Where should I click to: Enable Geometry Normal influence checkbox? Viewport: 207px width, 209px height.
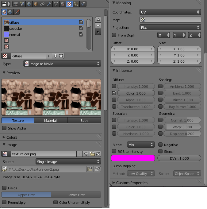point(160,120)
